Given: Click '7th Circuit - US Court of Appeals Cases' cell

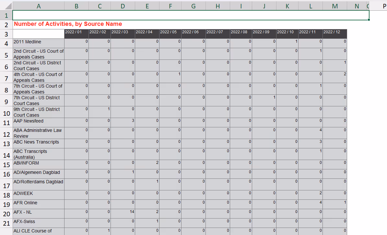Looking at the screenshot, I should pyautogui.click(x=39, y=89).
